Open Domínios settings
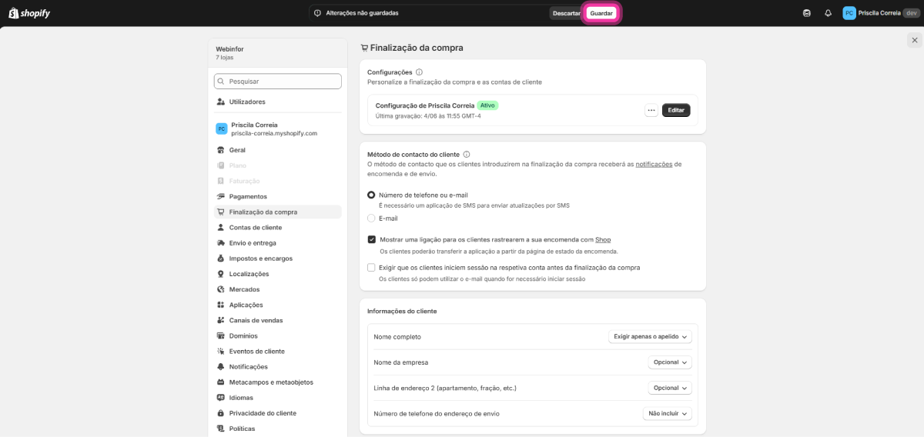 [277, 335]
